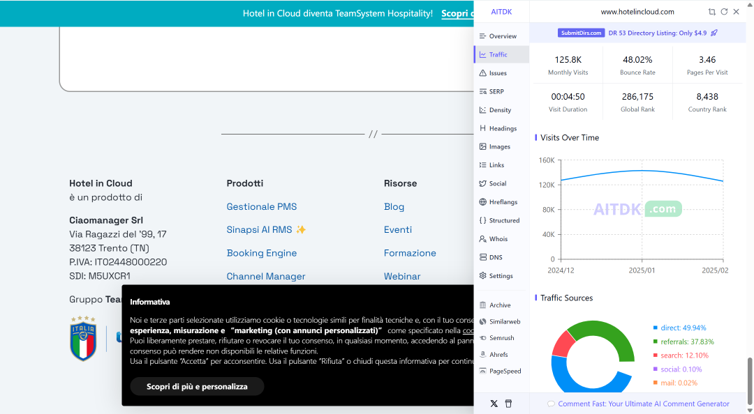The width and height of the screenshot is (754, 414).
Task: Click the Archive icon in sidebar
Action: (x=483, y=305)
